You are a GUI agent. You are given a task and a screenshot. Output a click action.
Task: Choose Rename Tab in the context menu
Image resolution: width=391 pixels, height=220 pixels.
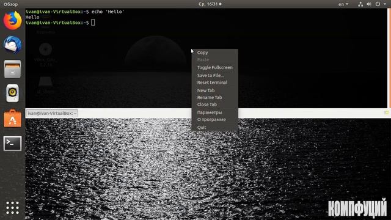tap(214, 98)
